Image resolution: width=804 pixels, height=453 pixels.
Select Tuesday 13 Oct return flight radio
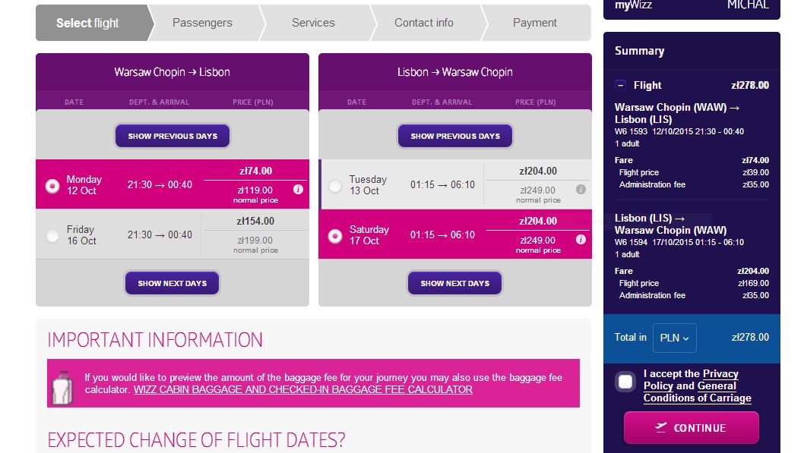(335, 186)
